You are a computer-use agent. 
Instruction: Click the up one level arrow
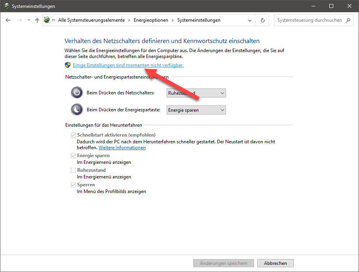pyautogui.click(x=37, y=20)
